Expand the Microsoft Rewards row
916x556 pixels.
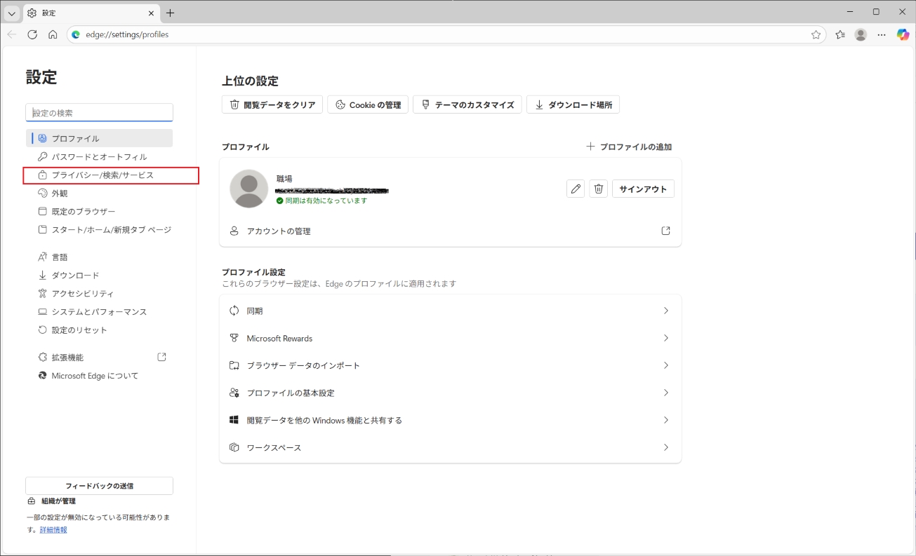point(450,338)
